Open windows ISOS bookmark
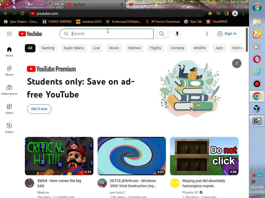Screen dimensions: 265x198 (x=89, y=22)
